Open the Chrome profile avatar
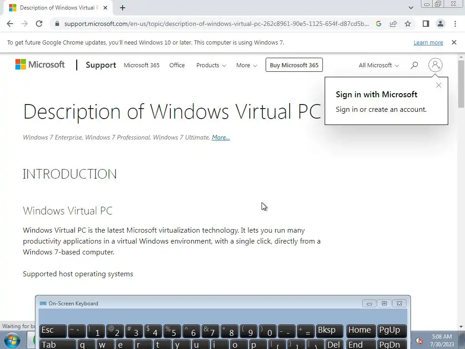The image size is (465, 349). [440, 24]
